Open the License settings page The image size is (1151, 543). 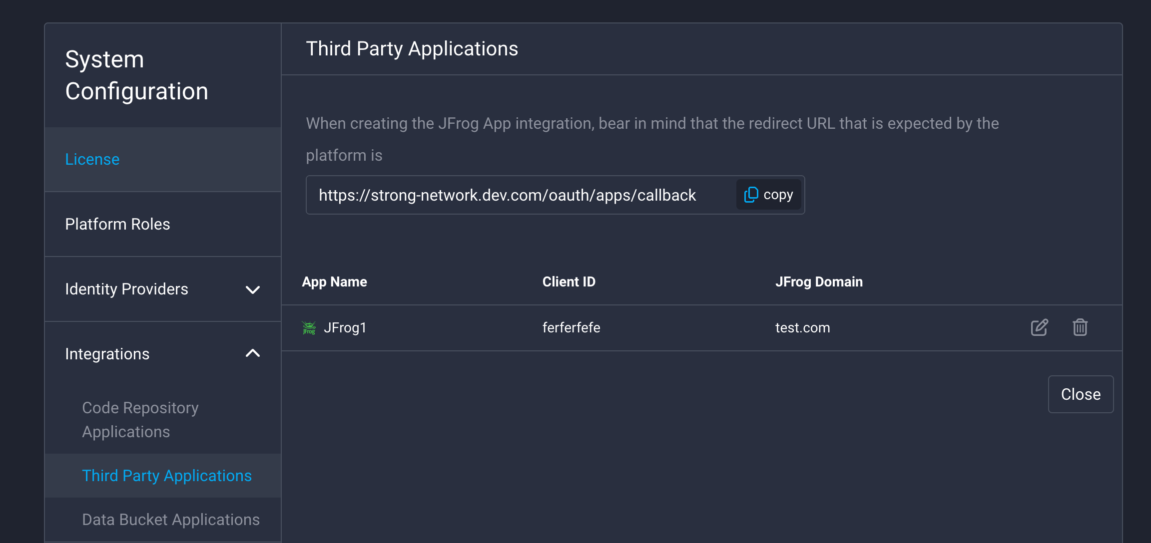click(x=92, y=159)
